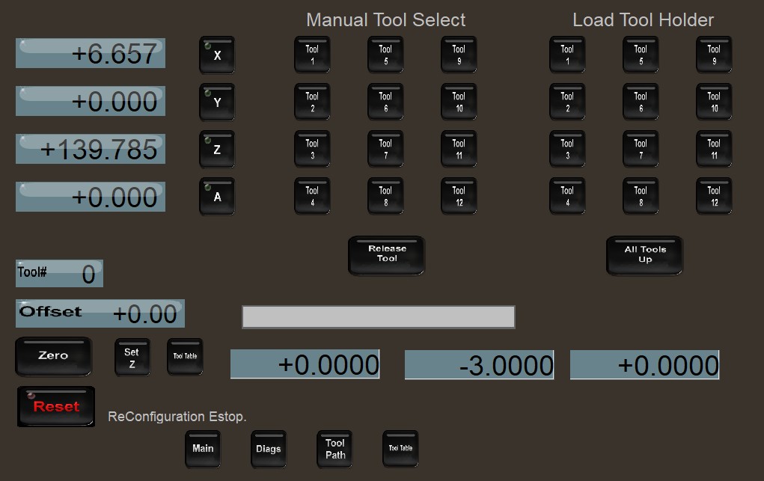Load Tool 2 in Load Tool Holder
The image size is (764, 481).
(x=568, y=102)
